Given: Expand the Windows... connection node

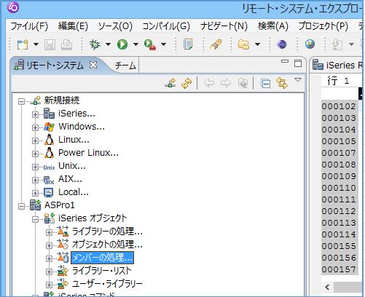Looking at the screenshot, I should (35, 127).
